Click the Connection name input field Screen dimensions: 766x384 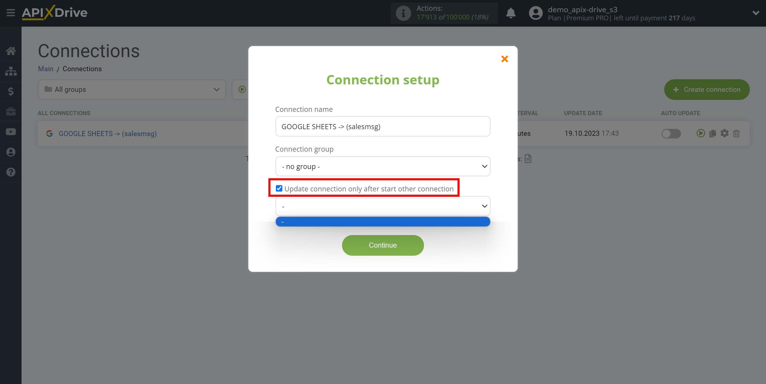click(382, 127)
